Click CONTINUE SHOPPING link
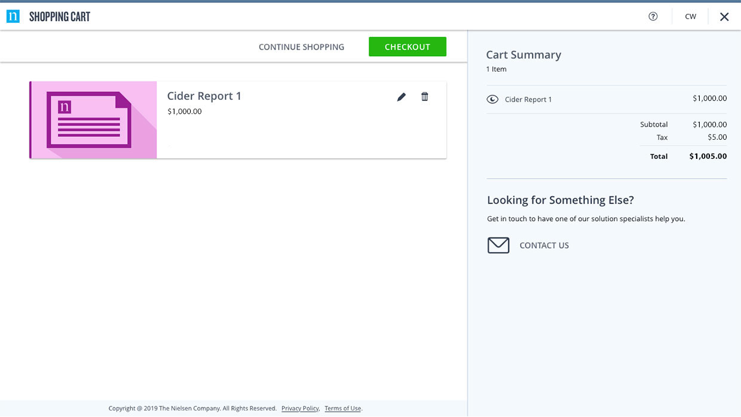The width and height of the screenshot is (741, 417). (x=301, y=47)
